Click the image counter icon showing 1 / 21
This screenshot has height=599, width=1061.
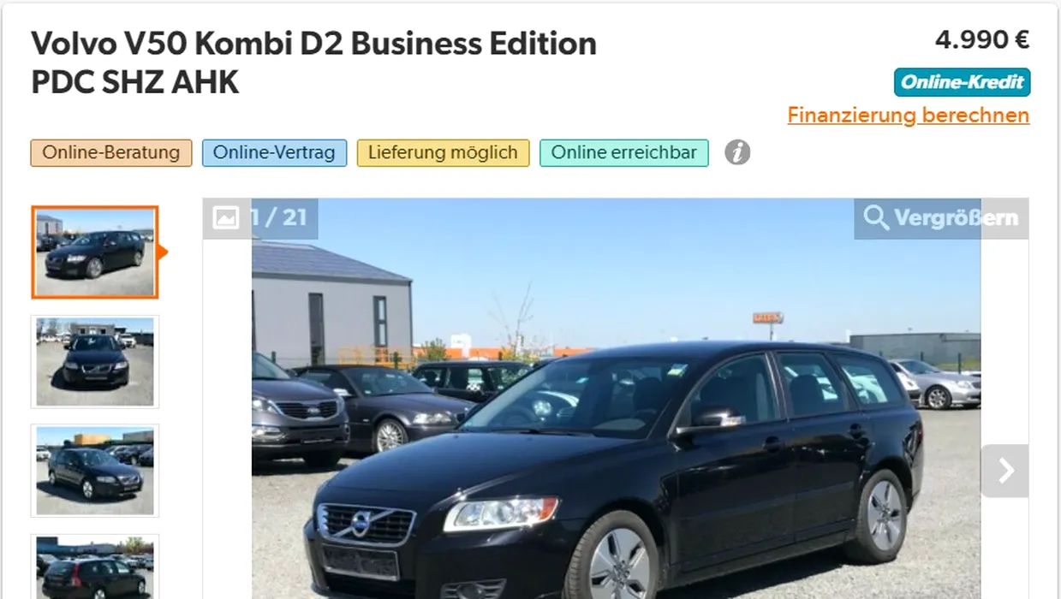(225, 217)
